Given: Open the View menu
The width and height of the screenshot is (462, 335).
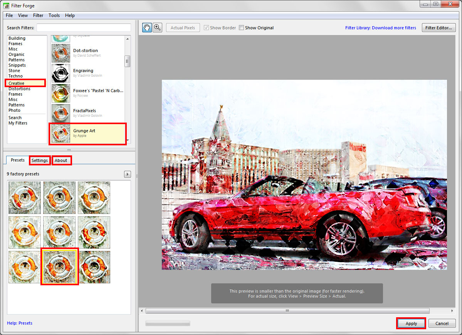Looking at the screenshot, I should click(x=23, y=15).
